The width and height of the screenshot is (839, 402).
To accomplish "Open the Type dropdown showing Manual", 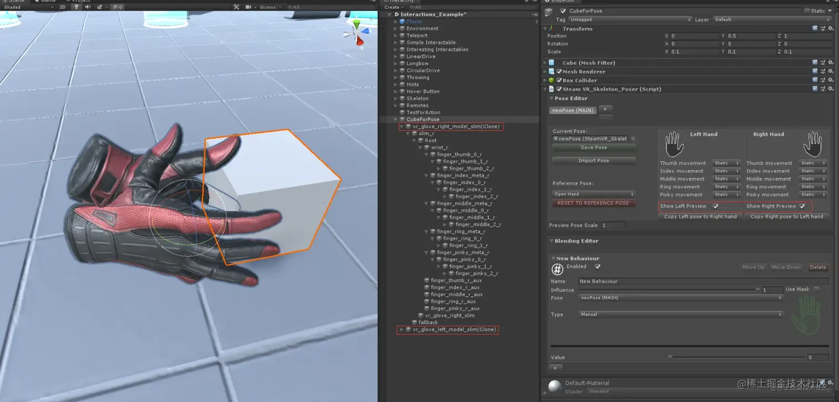I will click(x=681, y=315).
